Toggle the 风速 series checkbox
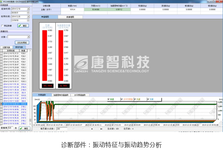This screenshot has height=150, width=223. (135, 99)
